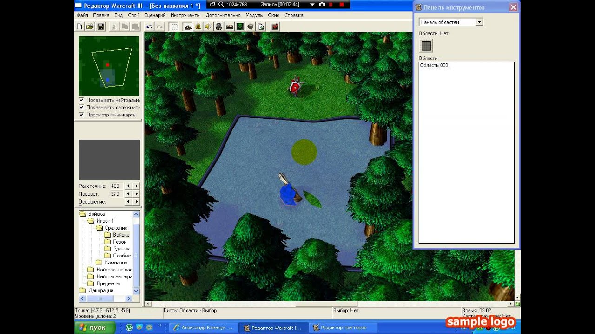Screen dimensions: 595x334
Task: Decrease Поворот with the left arrow
Action: (x=128, y=194)
